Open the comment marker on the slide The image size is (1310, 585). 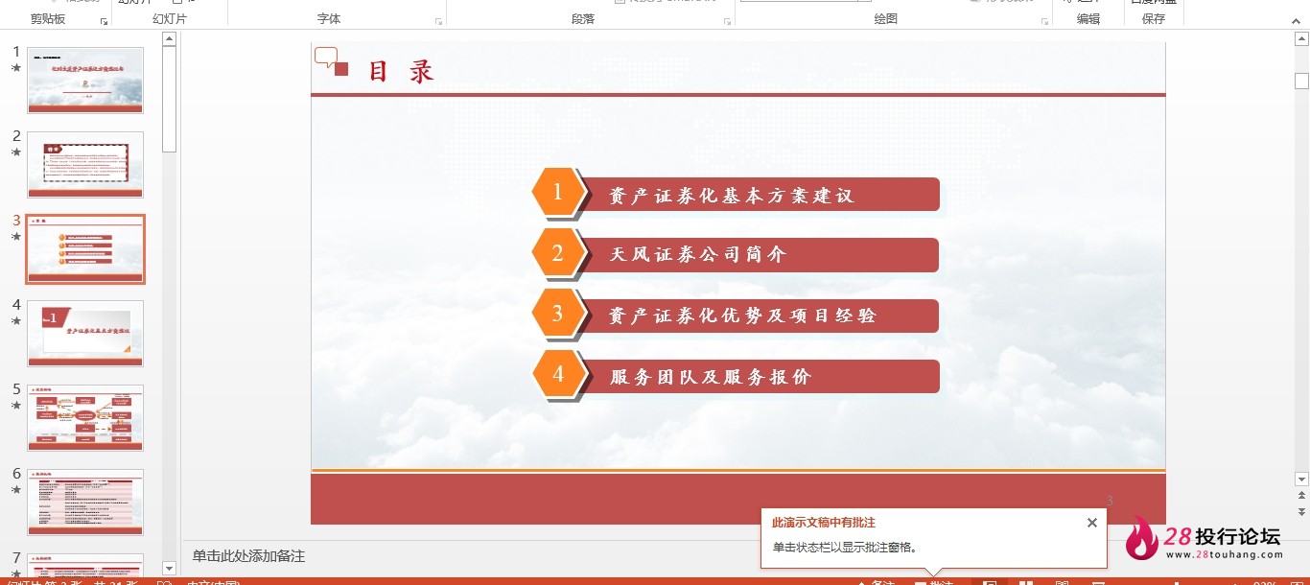tap(326, 58)
